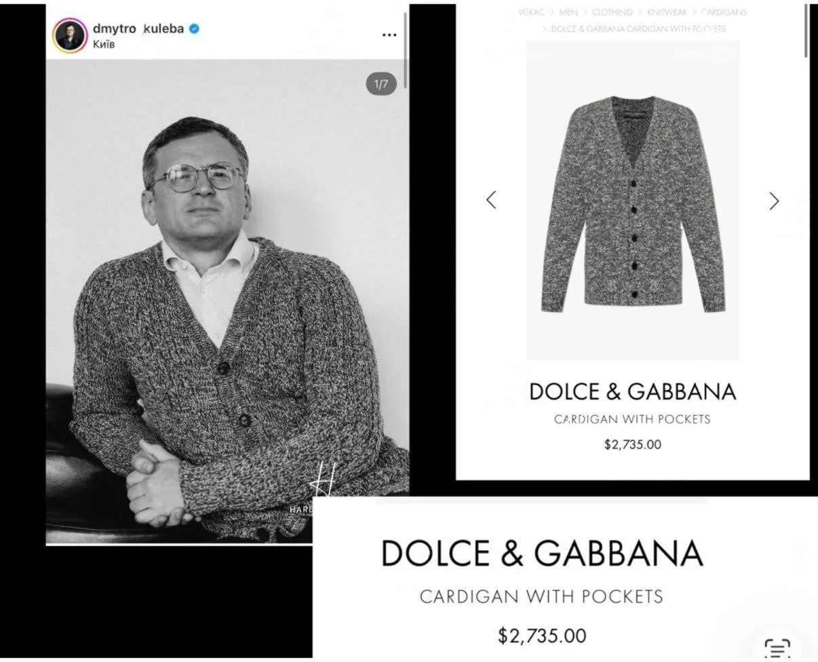This screenshot has height=662, width=818.
Task: Open the Київ location tag
Action: coord(104,45)
